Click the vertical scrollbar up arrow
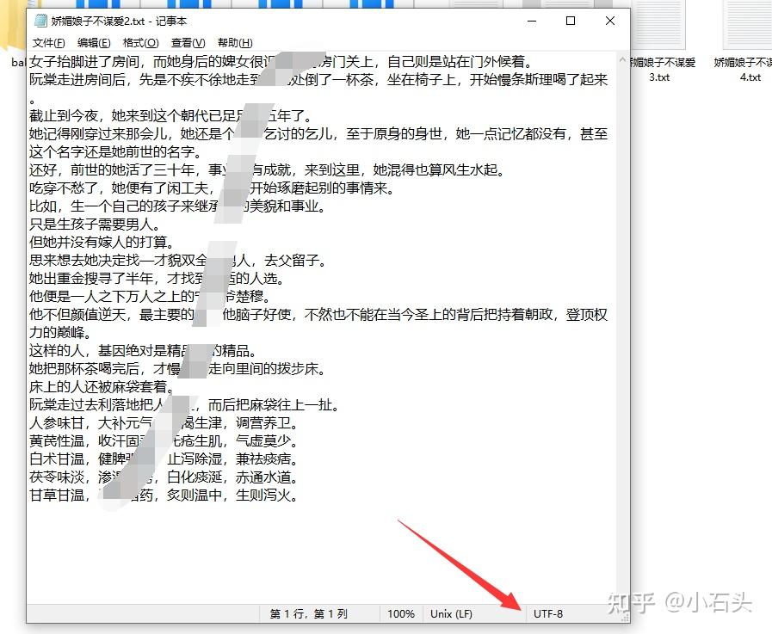The width and height of the screenshot is (772, 634). [622, 60]
